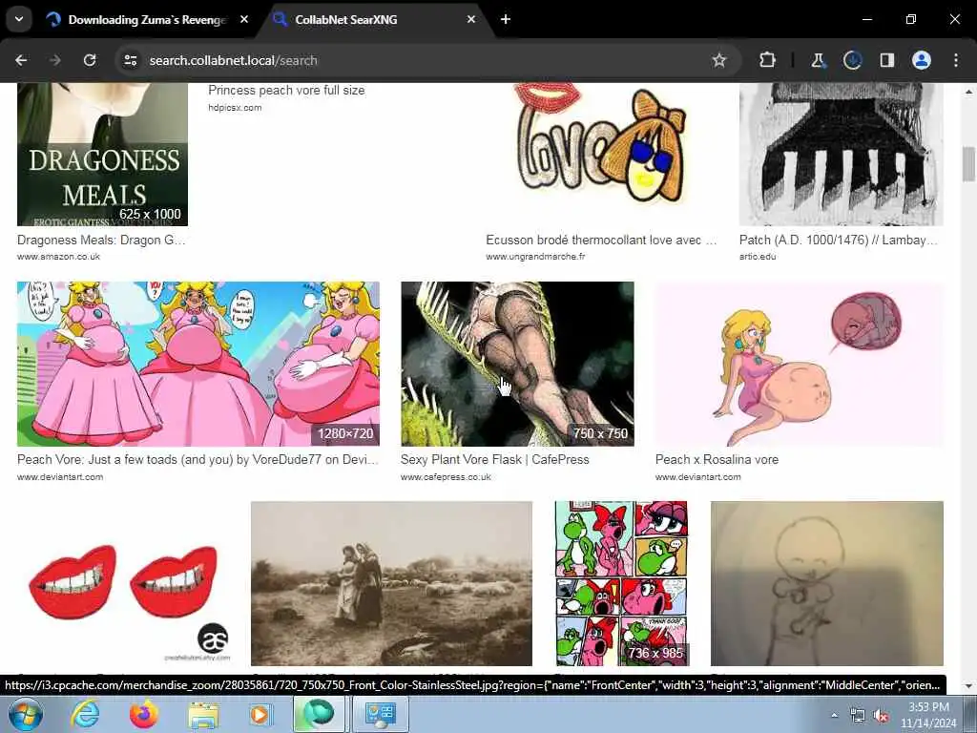Image resolution: width=977 pixels, height=733 pixels.
Task: Focus the address bar URL field
Action: (424, 60)
